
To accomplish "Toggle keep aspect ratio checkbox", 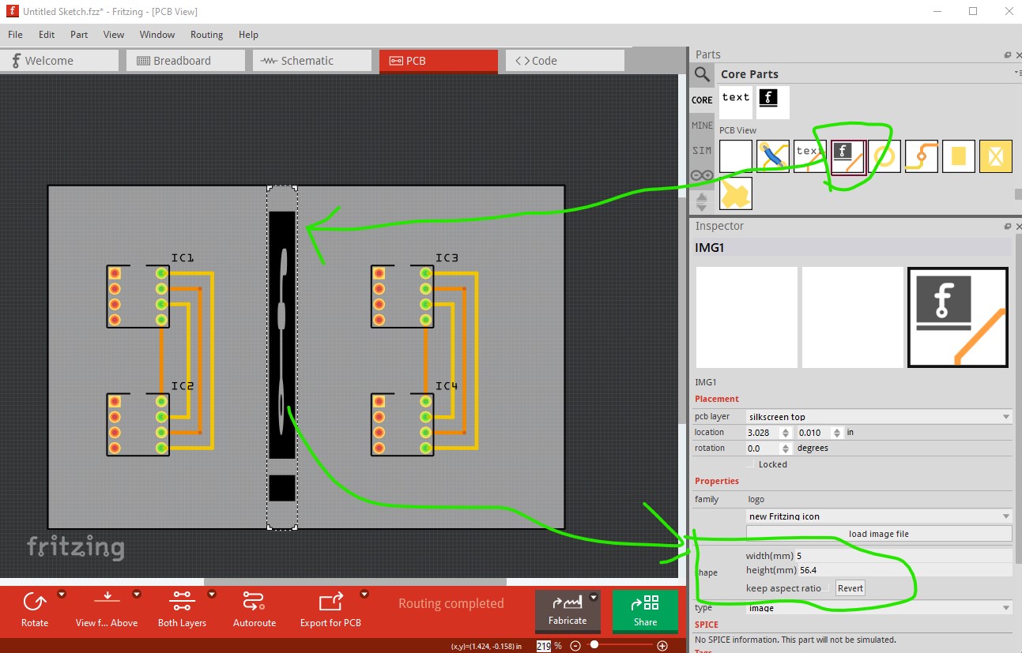I will pyautogui.click(x=828, y=588).
